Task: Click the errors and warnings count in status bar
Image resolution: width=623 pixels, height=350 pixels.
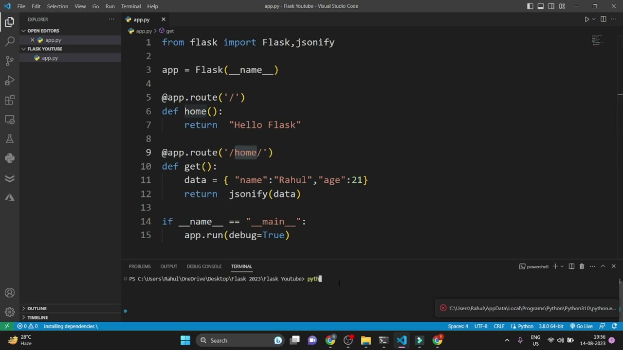Action: point(27,326)
